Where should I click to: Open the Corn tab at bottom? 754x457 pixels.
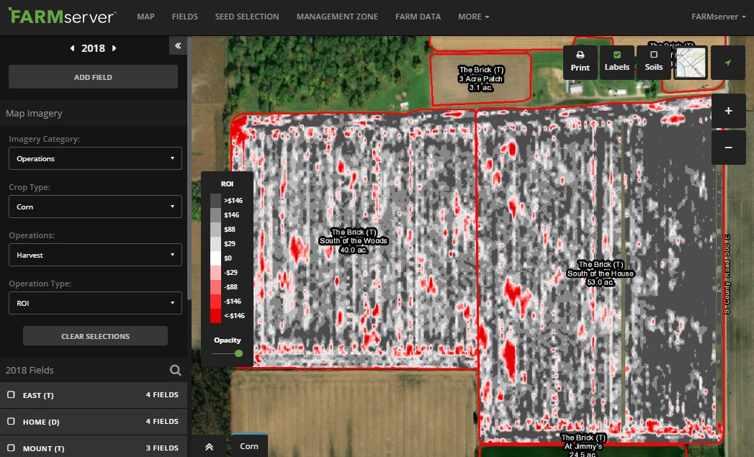249,446
